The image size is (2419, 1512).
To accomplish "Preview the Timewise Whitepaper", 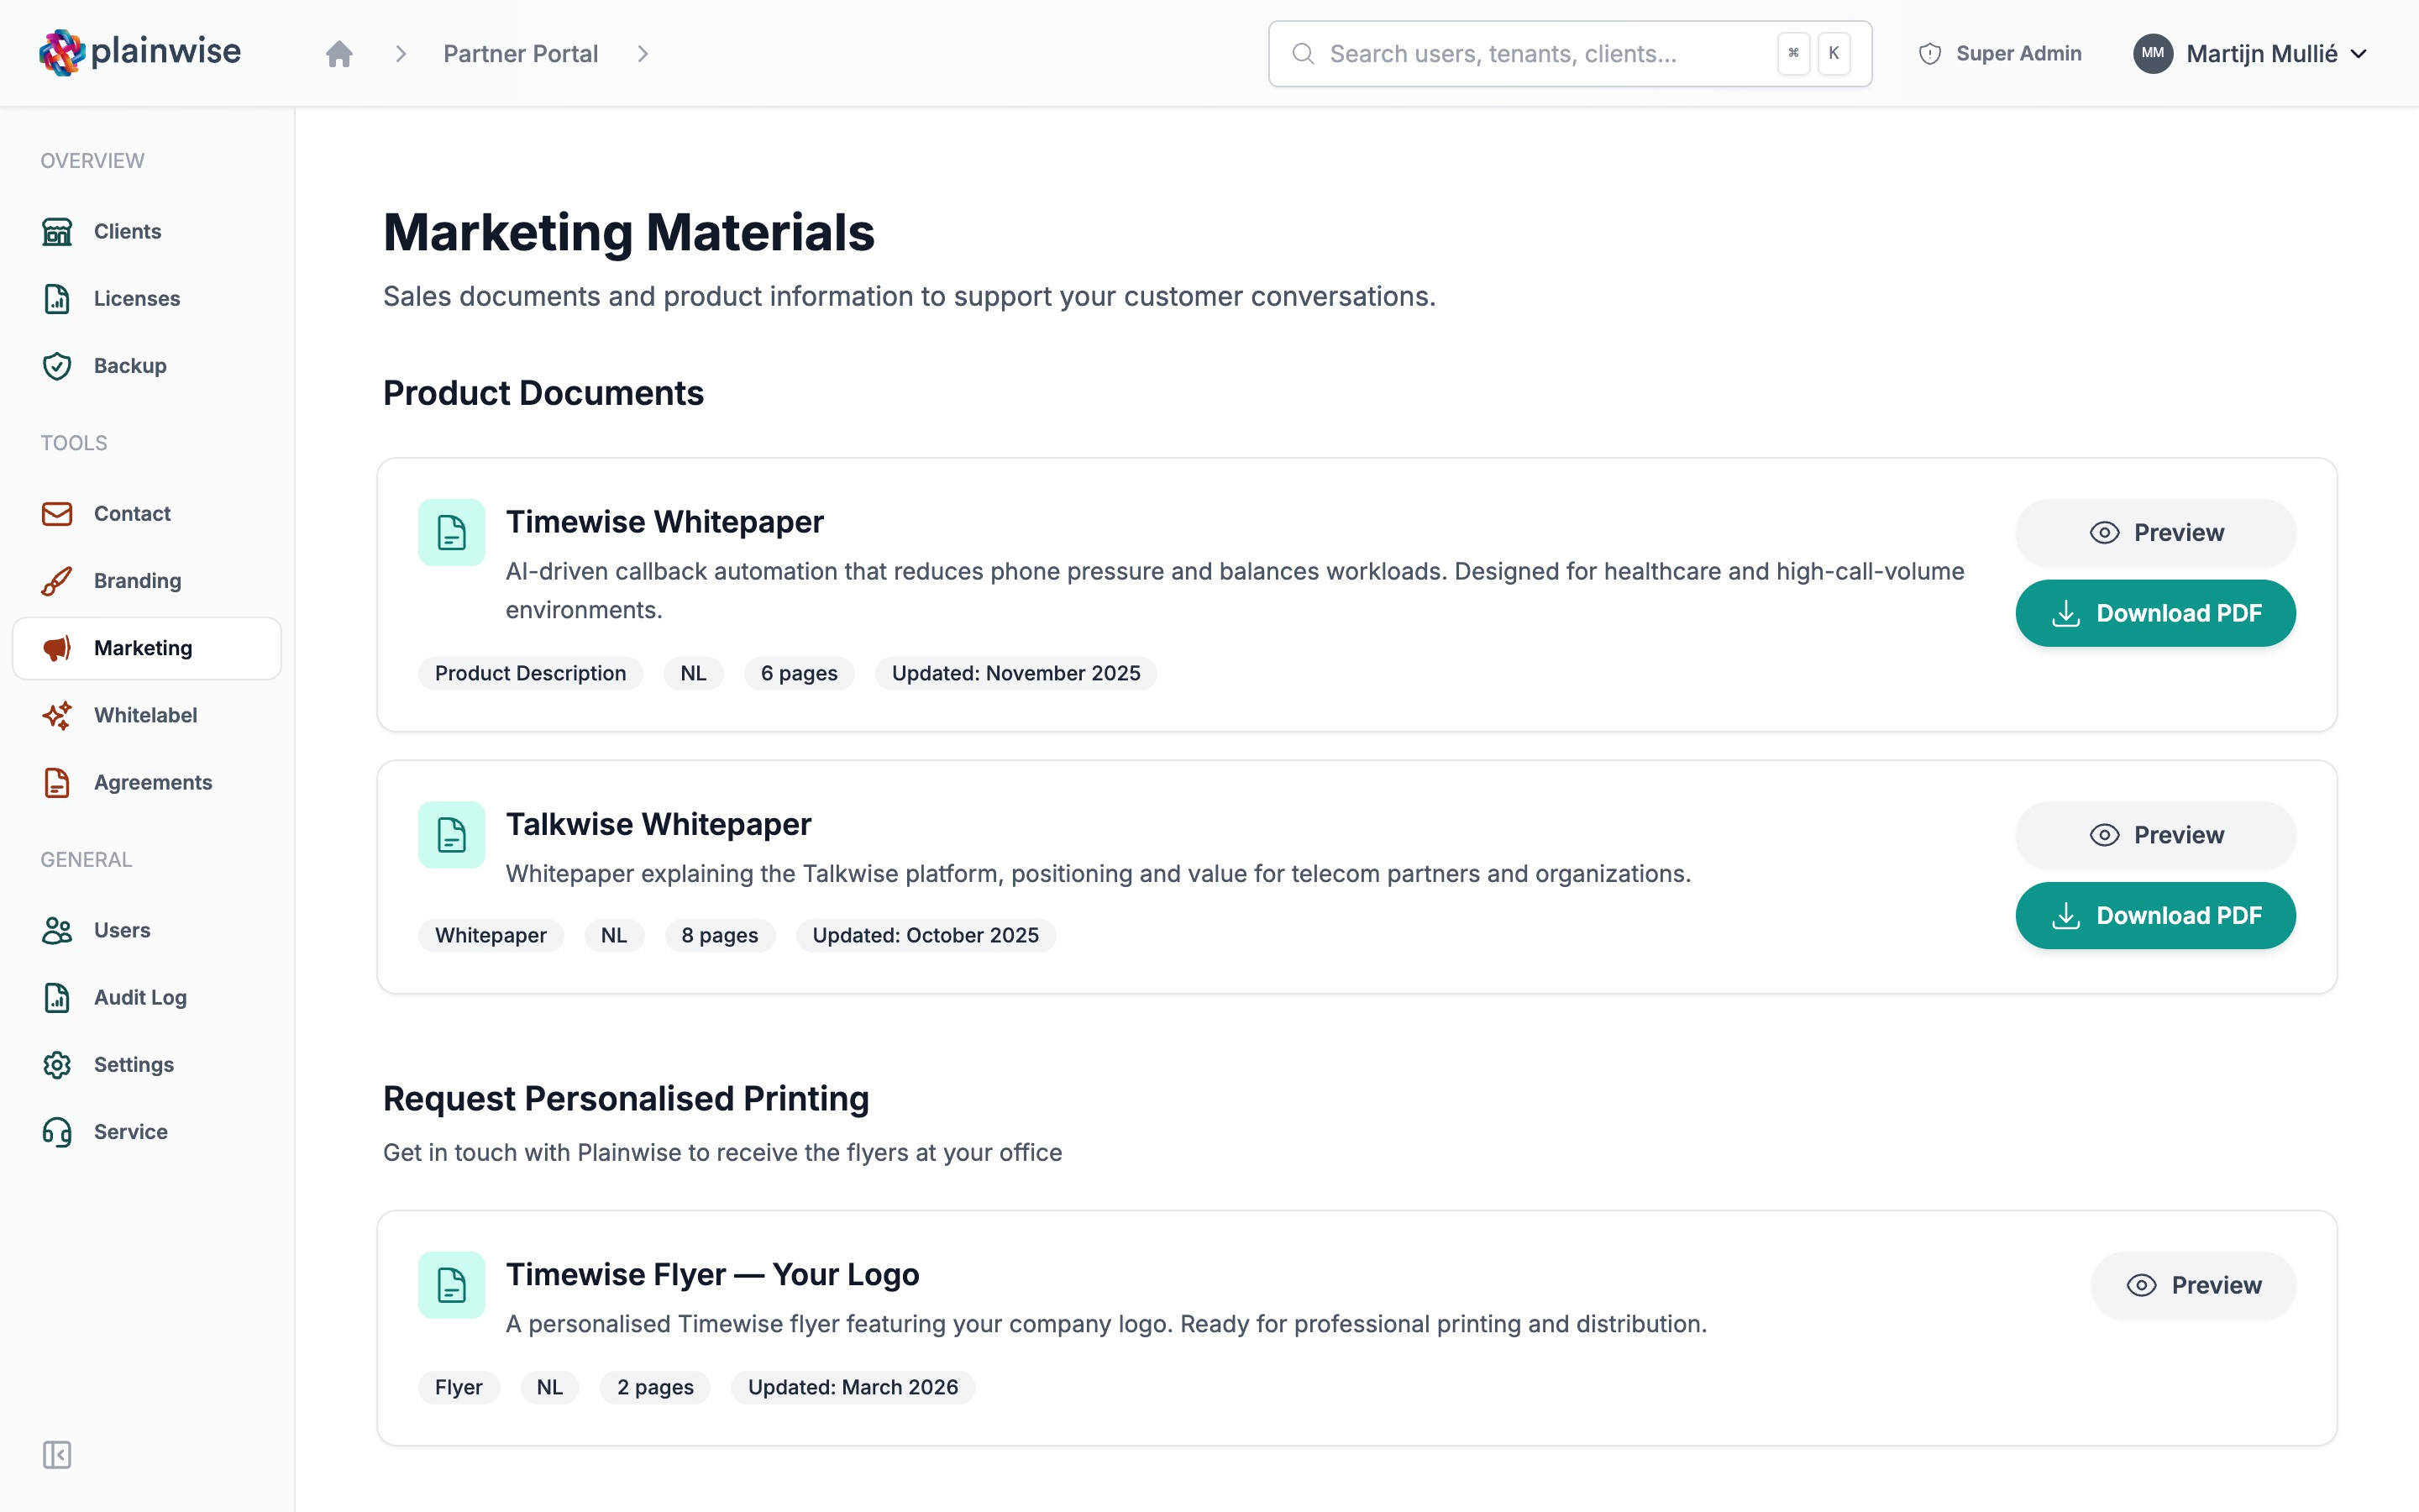I will coord(2155,532).
